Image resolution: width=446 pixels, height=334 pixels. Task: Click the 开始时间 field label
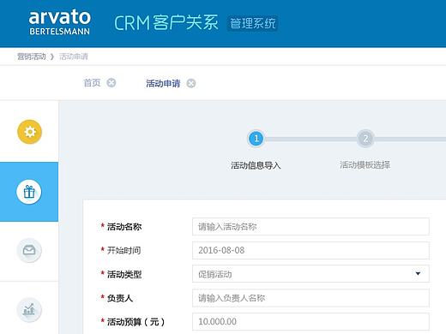124,250
